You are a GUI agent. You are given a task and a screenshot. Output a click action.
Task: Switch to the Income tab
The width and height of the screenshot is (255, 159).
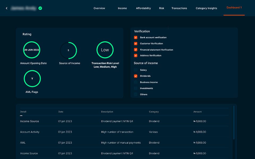(x=122, y=8)
